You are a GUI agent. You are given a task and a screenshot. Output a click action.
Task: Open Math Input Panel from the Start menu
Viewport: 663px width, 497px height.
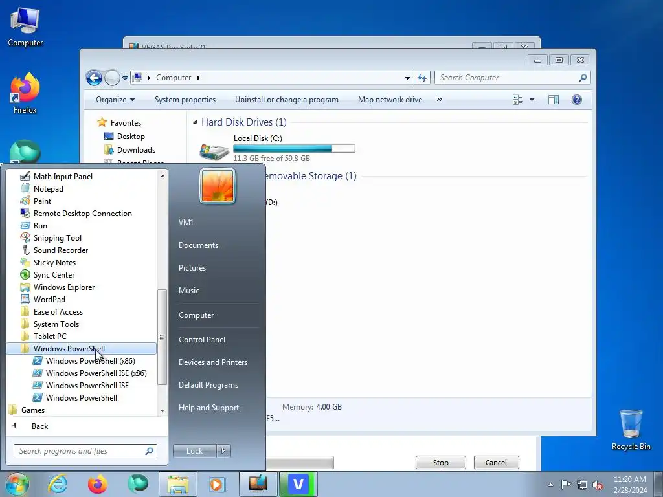(63, 176)
